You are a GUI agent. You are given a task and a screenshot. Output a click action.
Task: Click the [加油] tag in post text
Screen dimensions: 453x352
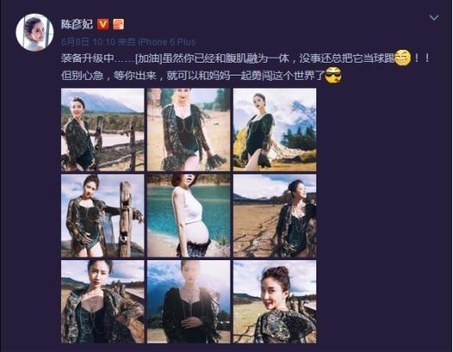click(x=148, y=58)
